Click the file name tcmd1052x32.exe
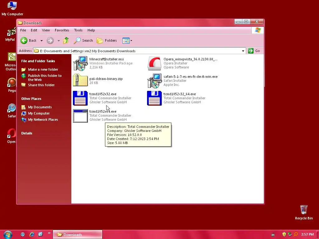The width and height of the screenshot is (319, 239). click(103, 94)
